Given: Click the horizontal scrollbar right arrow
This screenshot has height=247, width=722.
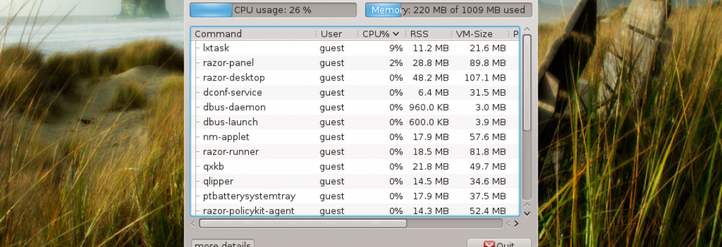Looking at the screenshot, I should click(x=516, y=224).
